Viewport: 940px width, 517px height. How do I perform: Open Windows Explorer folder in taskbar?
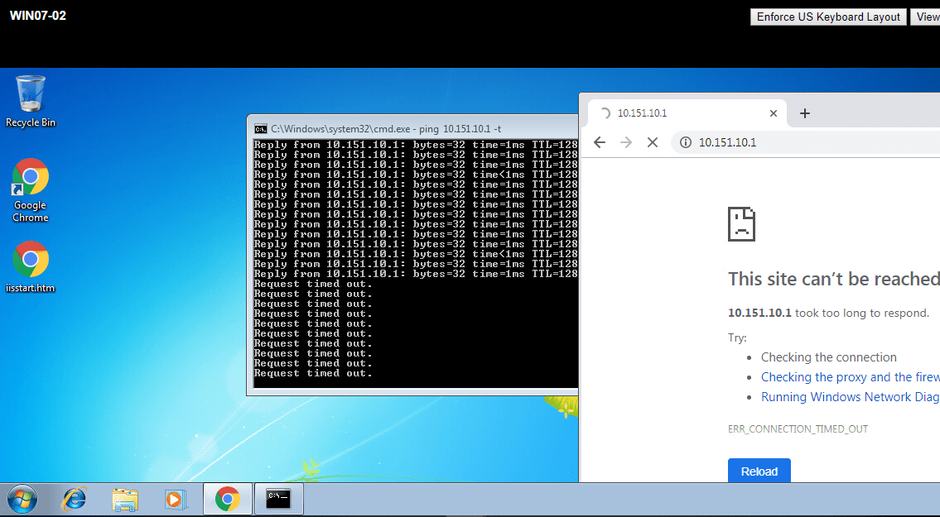coord(125,499)
